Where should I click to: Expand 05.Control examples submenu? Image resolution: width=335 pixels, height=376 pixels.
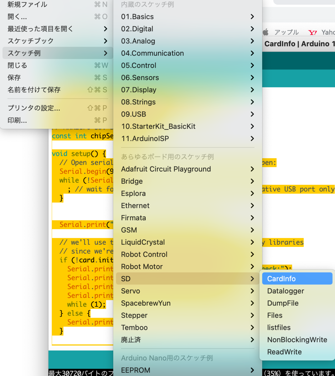(x=188, y=65)
